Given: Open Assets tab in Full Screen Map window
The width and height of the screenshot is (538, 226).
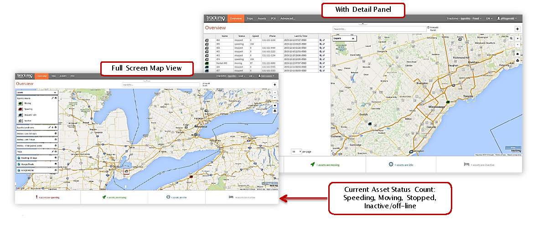Looking at the screenshot, I should [x=63, y=75].
